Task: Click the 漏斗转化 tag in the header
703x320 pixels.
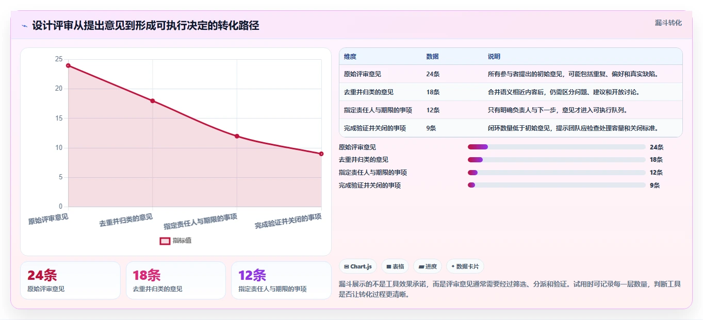Action: coord(668,23)
